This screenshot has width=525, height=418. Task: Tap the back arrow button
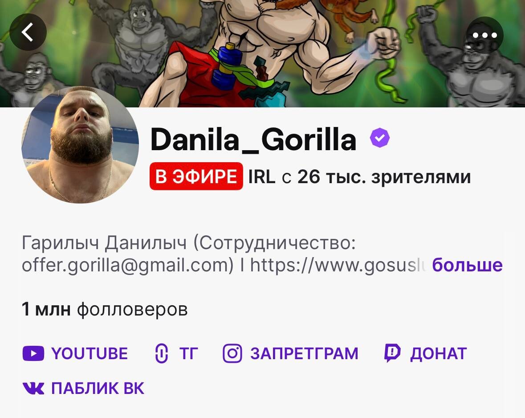coord(28,32)
